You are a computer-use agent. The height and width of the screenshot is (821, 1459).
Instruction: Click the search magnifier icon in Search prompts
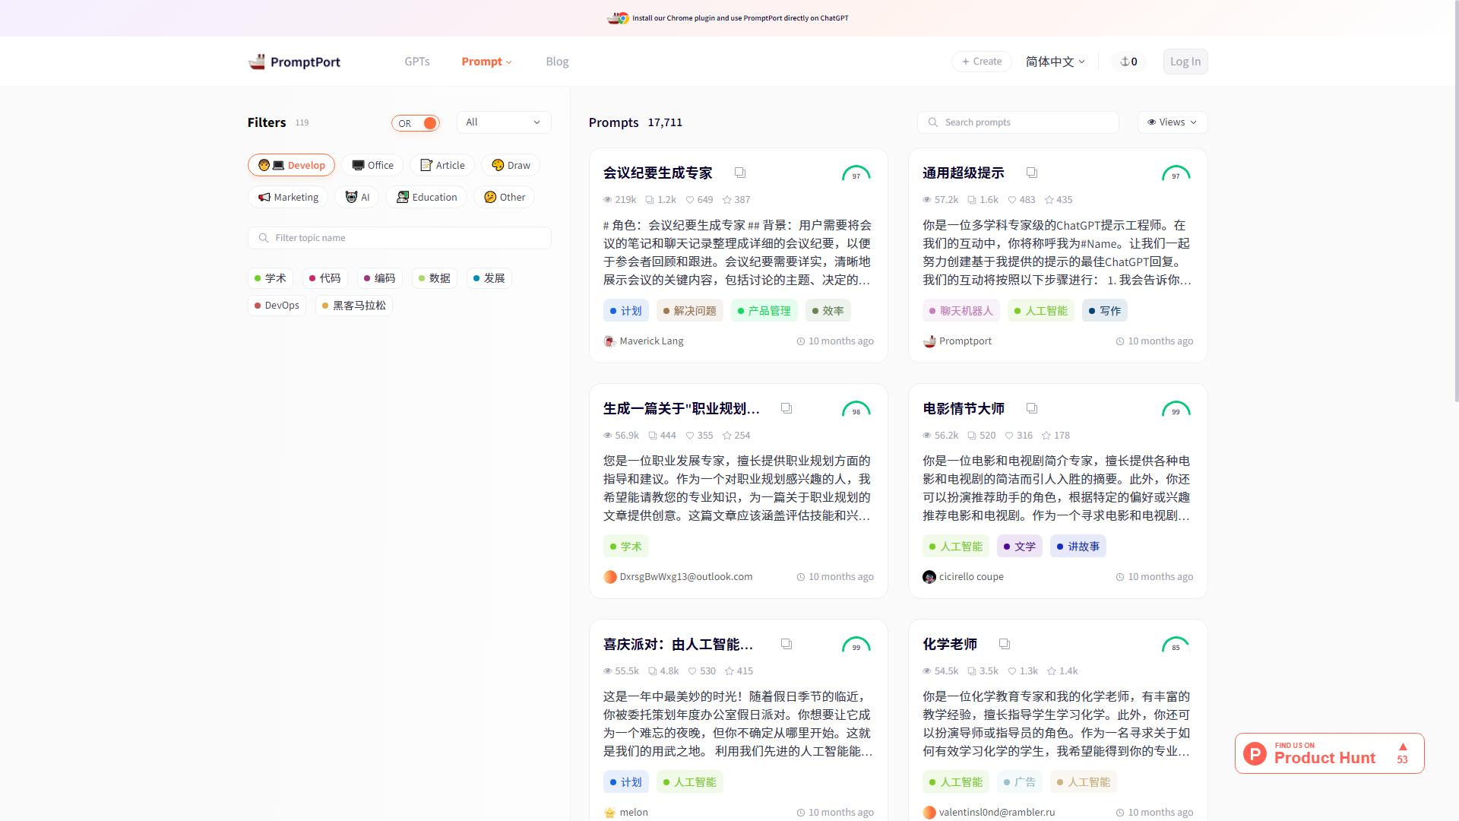pyautogui.click(x=932, y=122)
